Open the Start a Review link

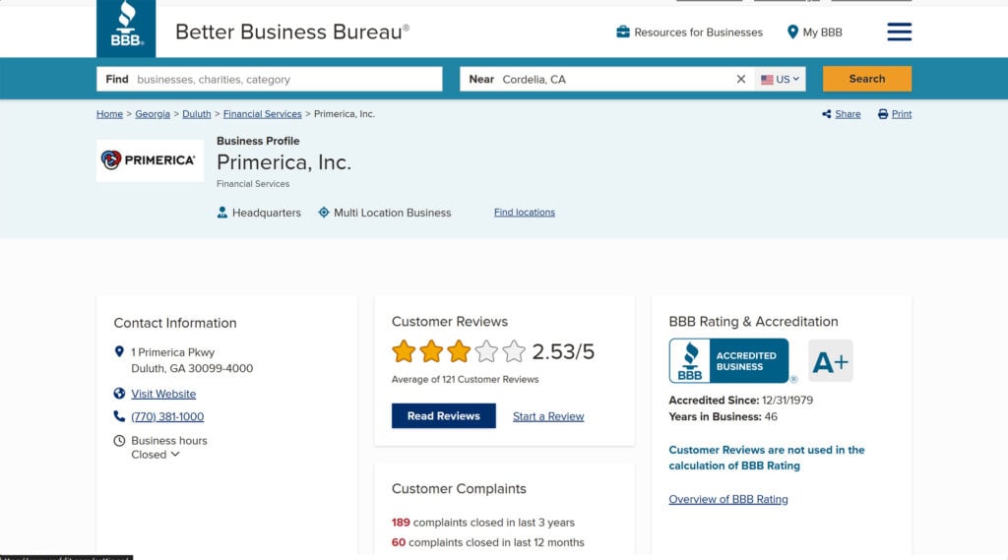[548, 416]
